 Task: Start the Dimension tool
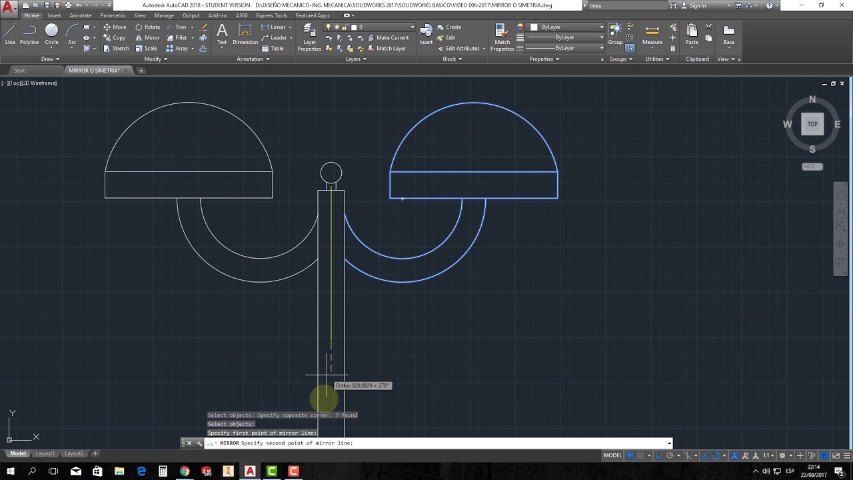pos(245,35)
